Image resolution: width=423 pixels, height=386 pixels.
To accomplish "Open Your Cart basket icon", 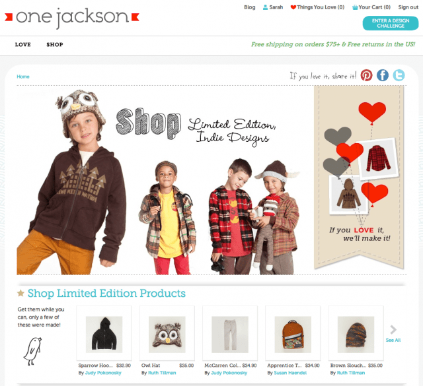I will point(355,7).
